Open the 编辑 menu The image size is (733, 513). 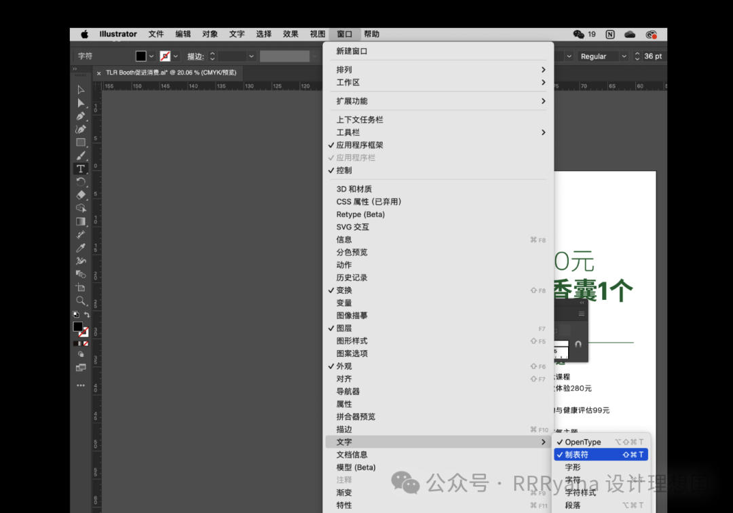coord(183,34)
